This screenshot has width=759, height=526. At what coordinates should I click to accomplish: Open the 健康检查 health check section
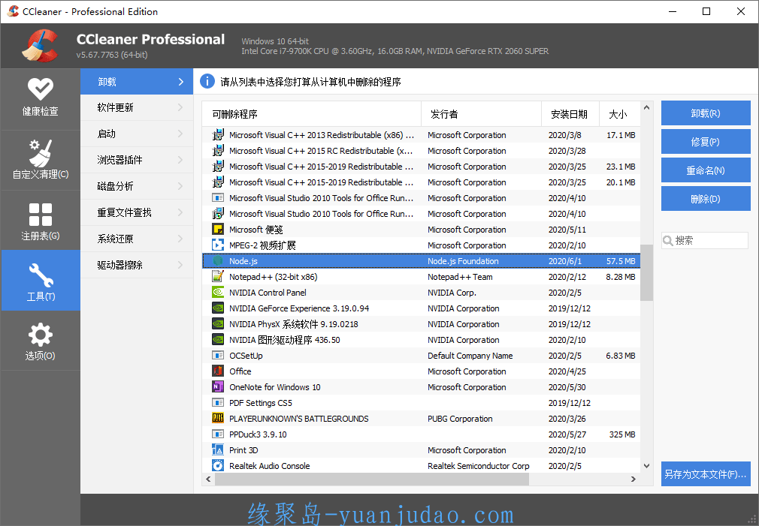point(40,98)
